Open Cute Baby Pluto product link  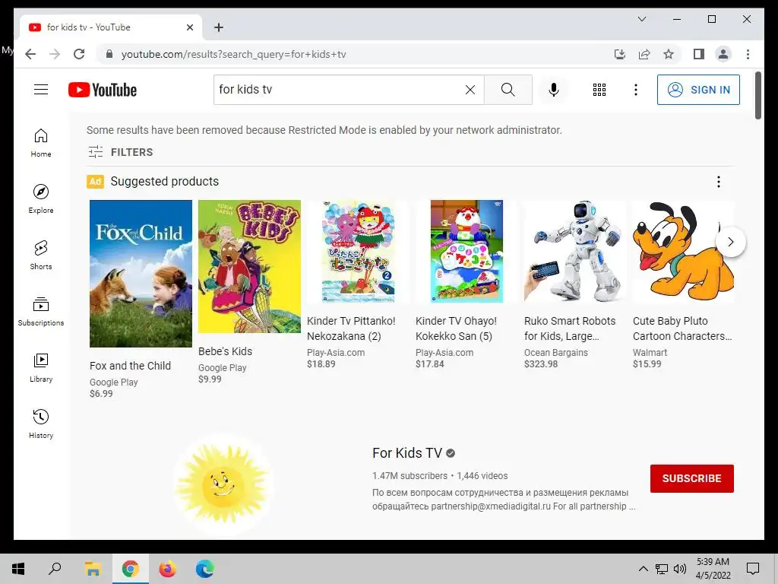[x=682, y=328]
